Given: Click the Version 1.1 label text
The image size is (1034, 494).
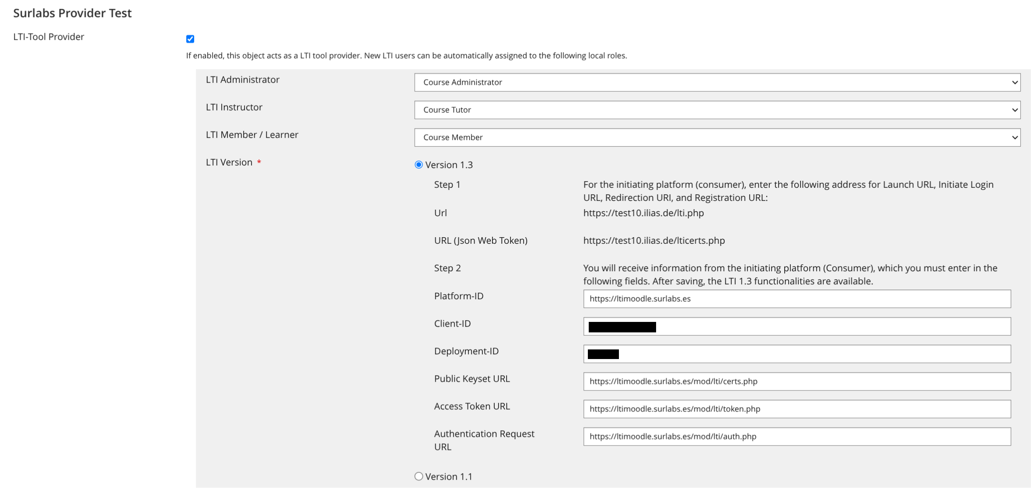Looking at the screenshot, I should (x=449, y=477).
